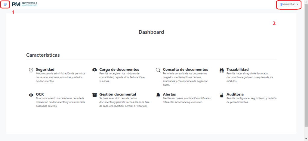Click the Auditoría feature title
The height and width of the screenshot is (141, 308).
click(x=235, y=94)
